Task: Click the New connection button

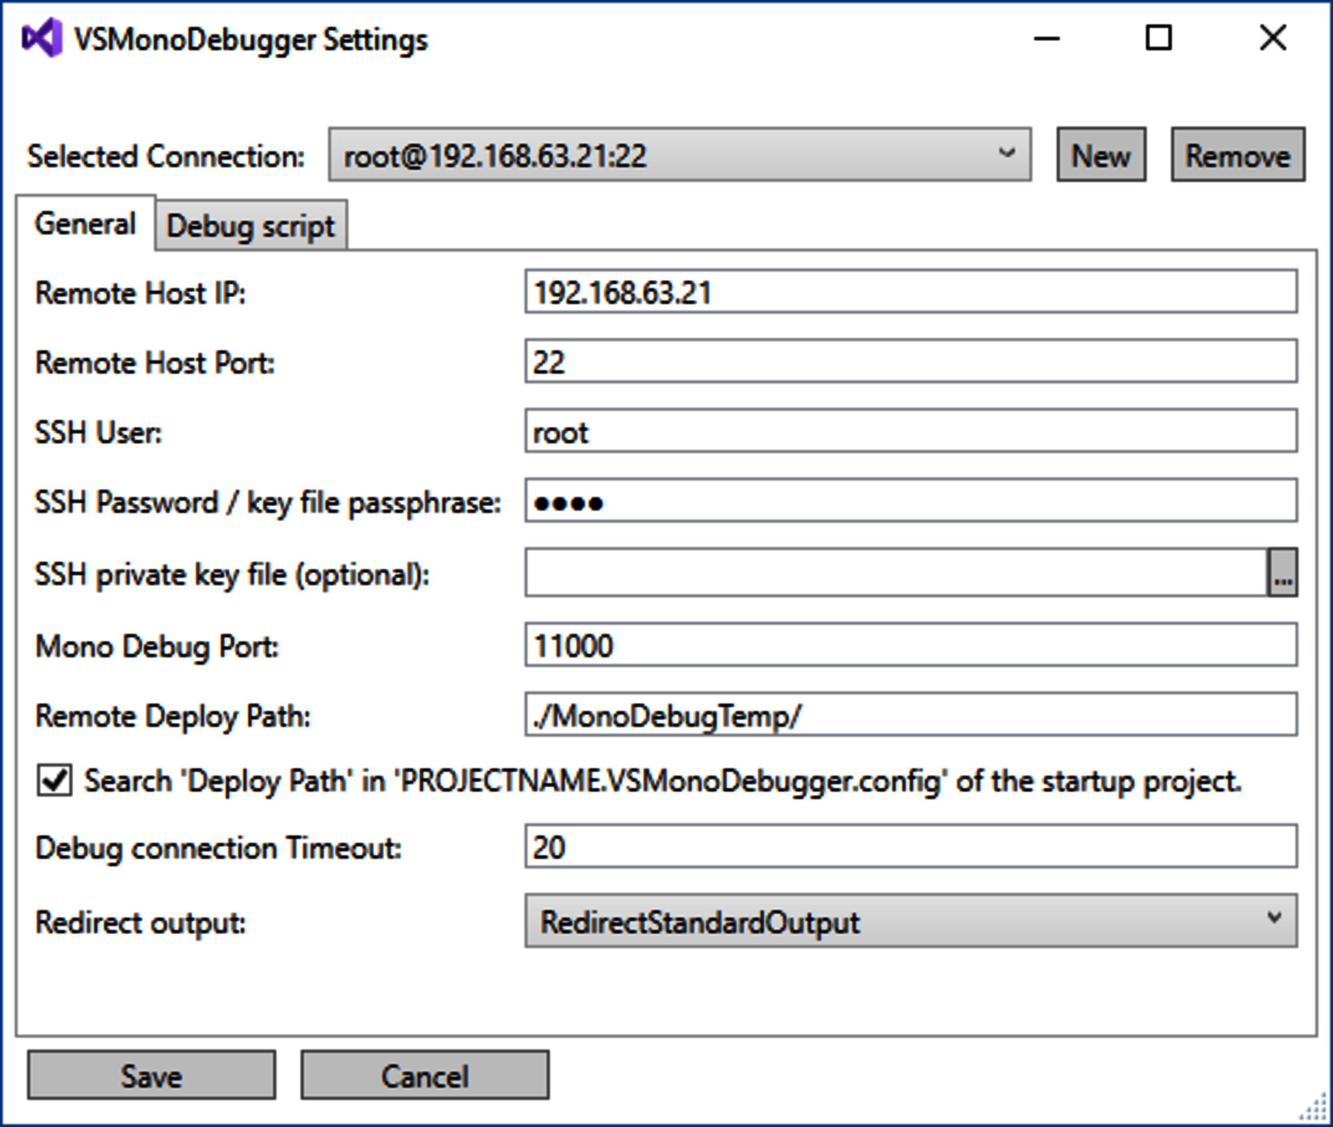Action: pos(1101,155)
